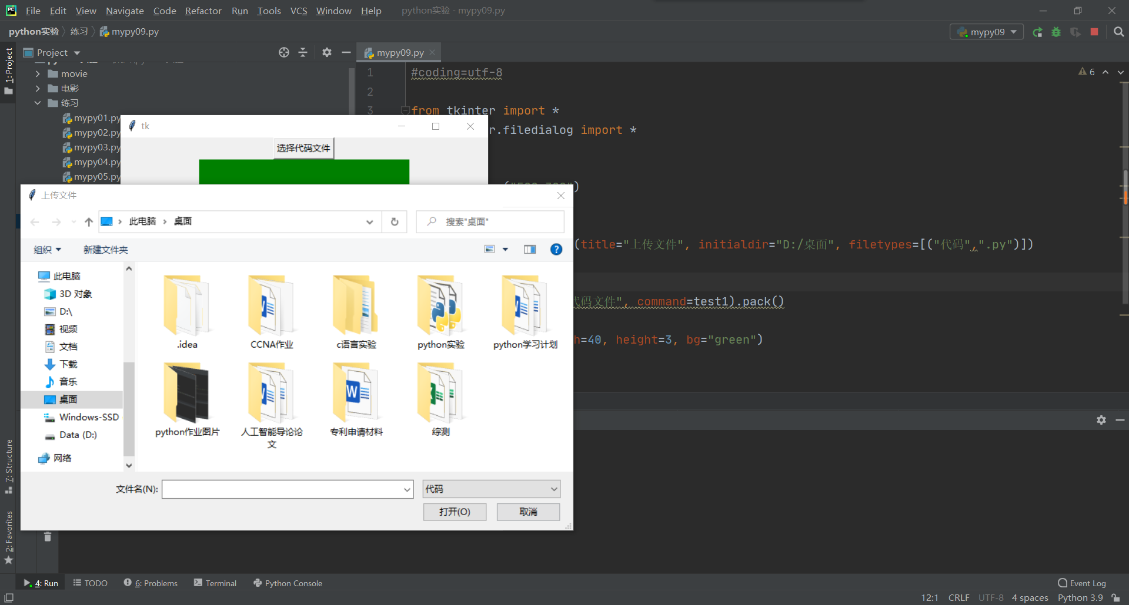1129x605 pixels.
Task: Open the VCS menu
Action: [x=299, y=11]
